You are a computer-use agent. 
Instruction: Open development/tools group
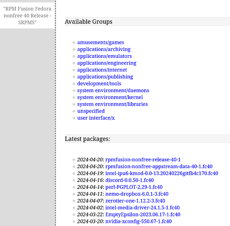99,84
